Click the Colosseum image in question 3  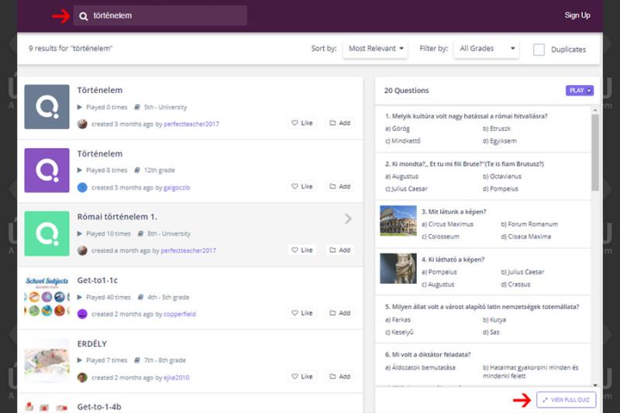click(x=398, y=220)
